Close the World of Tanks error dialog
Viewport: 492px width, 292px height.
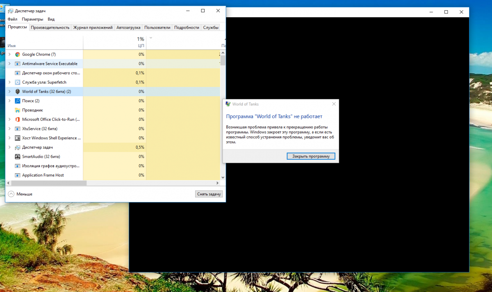(x=334, y=104)
